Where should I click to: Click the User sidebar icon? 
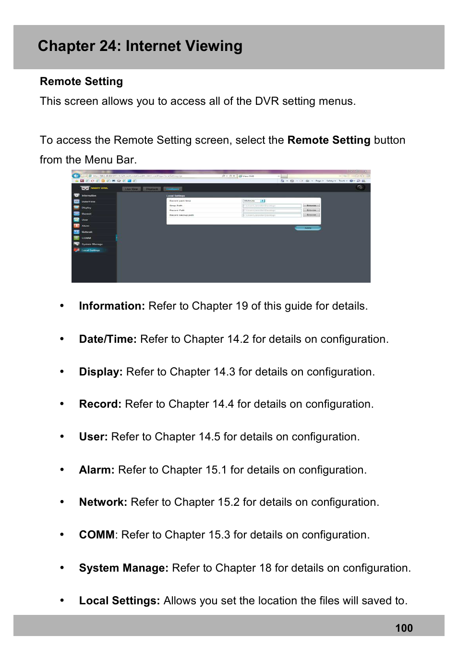[x=76, y=220]
